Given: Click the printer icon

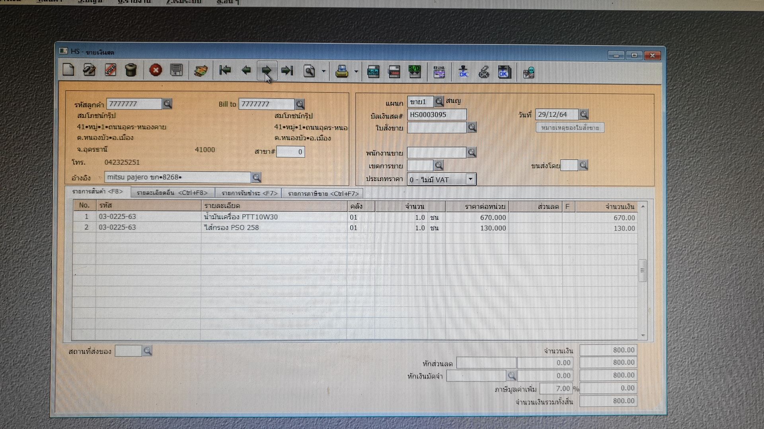Looking at the screenshot, I should [x=341, y=71].
